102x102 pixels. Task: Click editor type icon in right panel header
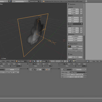[88, 61]
